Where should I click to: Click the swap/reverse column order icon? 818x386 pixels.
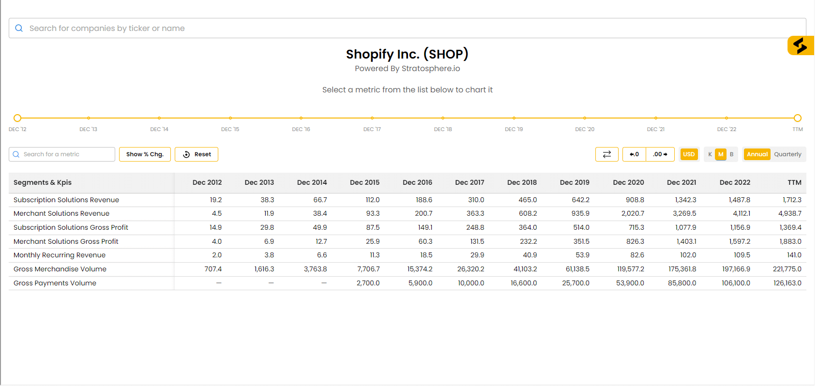click(606, 154)
